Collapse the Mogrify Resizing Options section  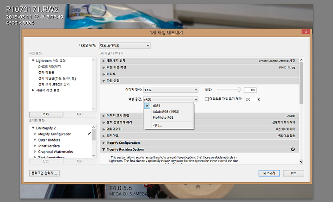tap(104, 149)
